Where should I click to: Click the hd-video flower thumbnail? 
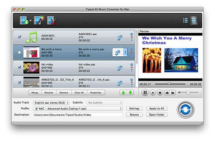[32, 67]
